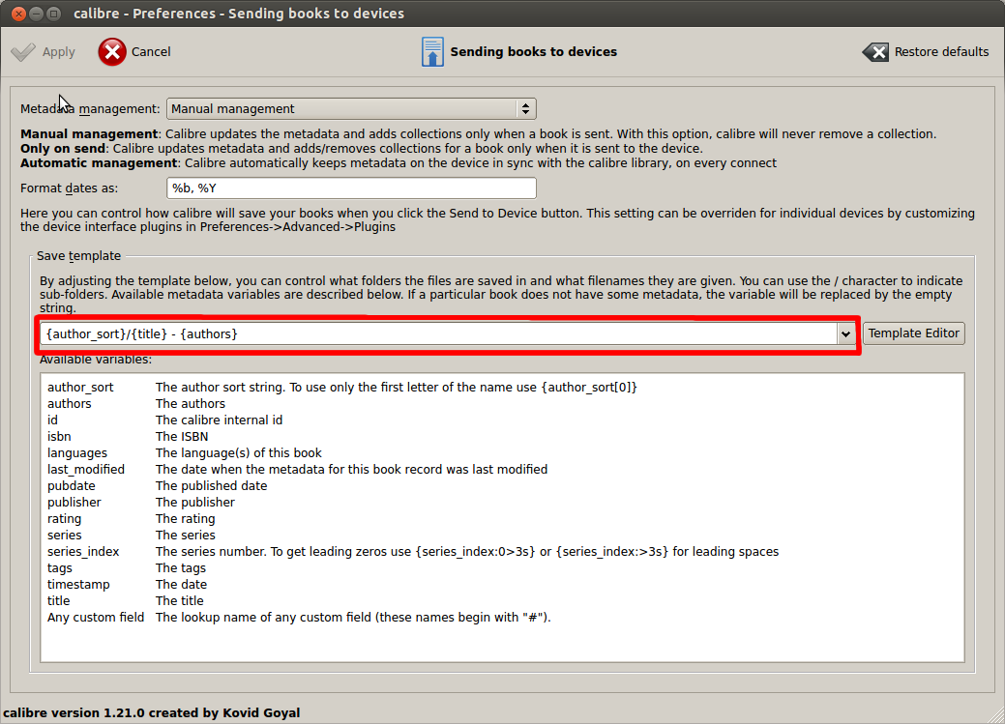
Task: Click the id variable name
Action: pyautogui.click(x=52, y=420)
